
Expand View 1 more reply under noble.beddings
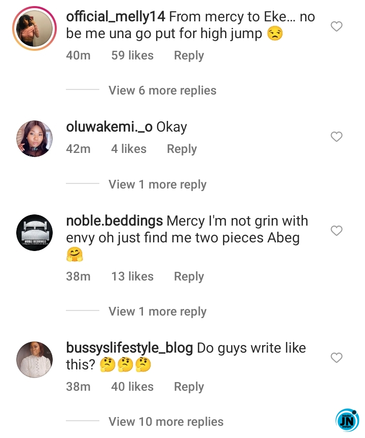point(158,311)
